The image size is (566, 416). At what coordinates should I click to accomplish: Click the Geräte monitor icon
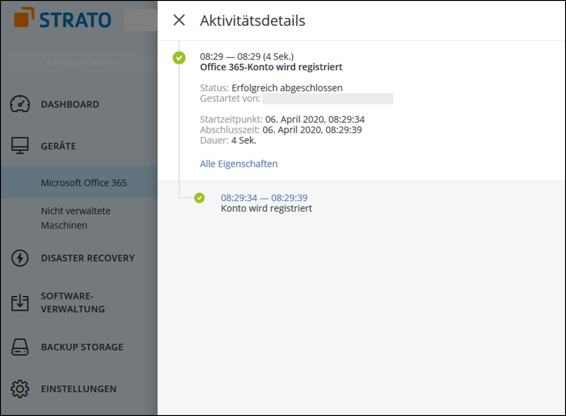(19, 146)
